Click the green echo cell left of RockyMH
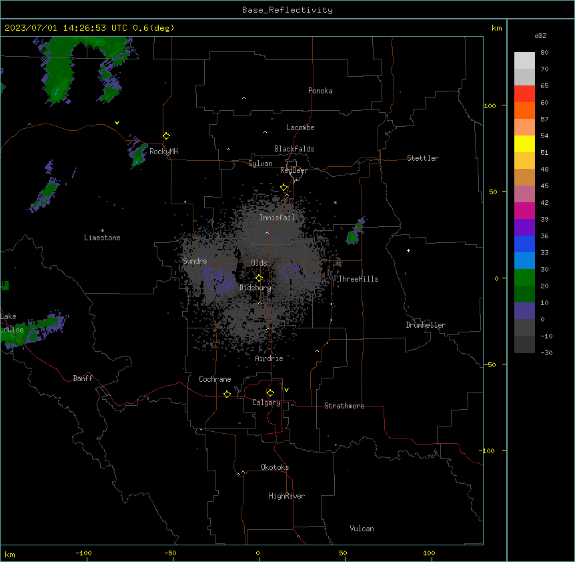575x562 pixels. pos(137,155)
